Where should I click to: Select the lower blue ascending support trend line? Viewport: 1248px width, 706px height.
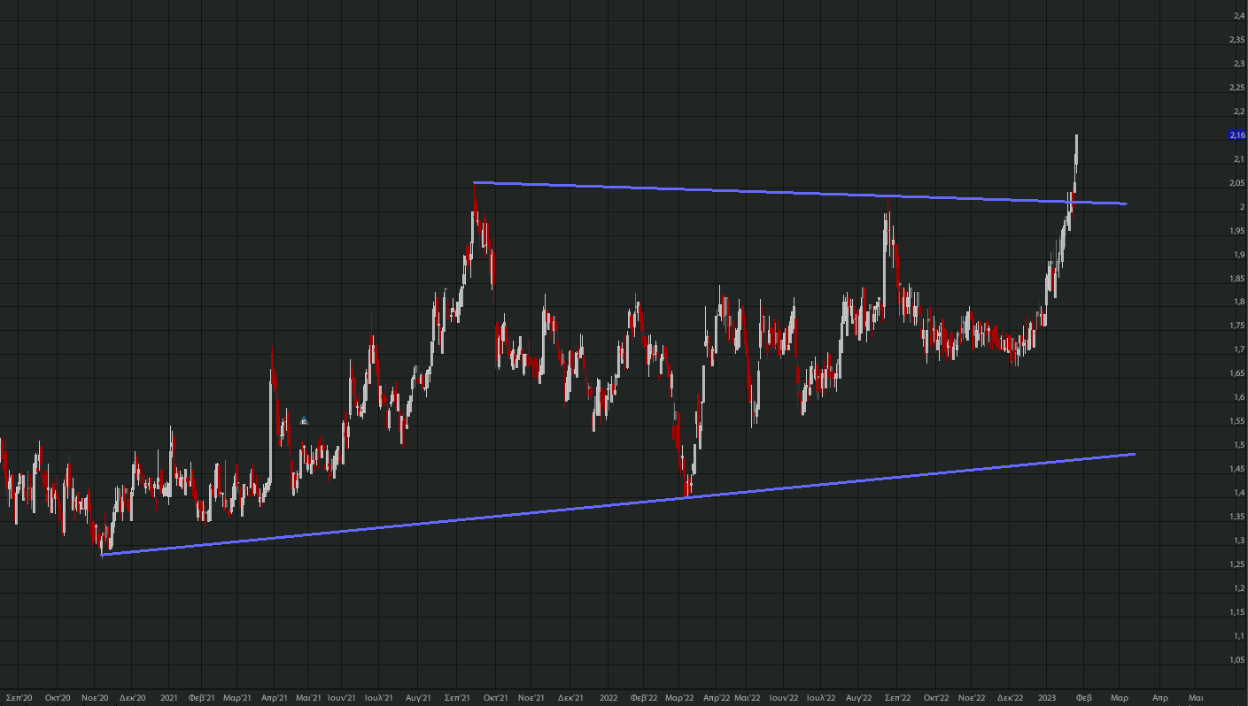pos(618,504)
